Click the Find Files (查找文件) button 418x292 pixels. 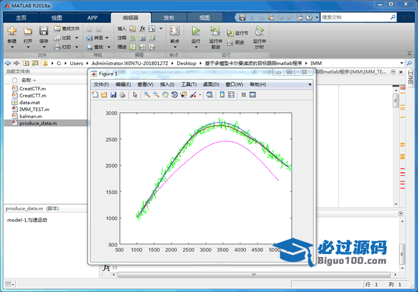(67, 28)
